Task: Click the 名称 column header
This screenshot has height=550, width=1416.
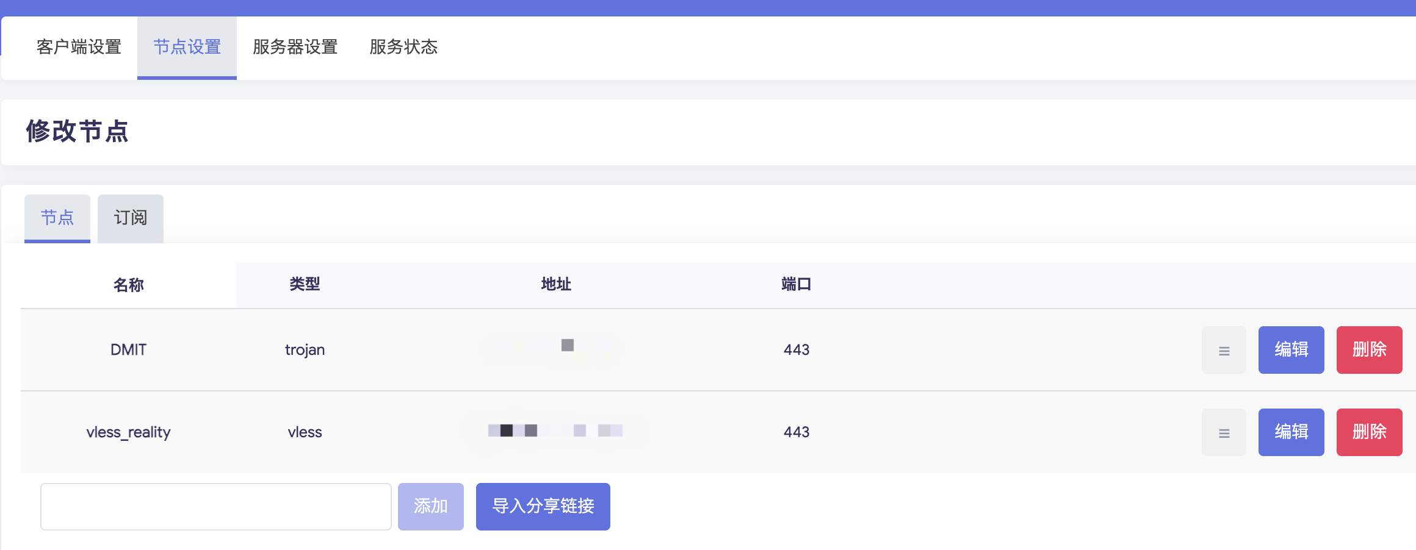Action: tap(128, 285)
